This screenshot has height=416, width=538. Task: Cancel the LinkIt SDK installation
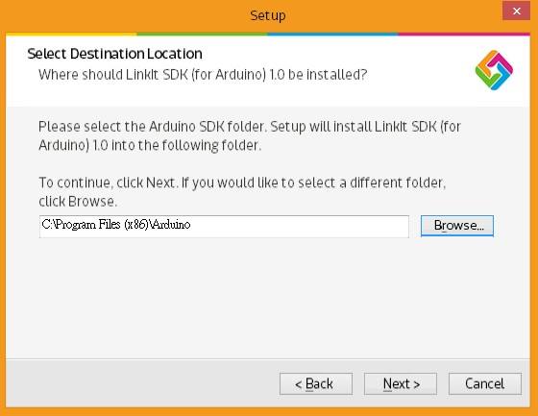[485, 383]
